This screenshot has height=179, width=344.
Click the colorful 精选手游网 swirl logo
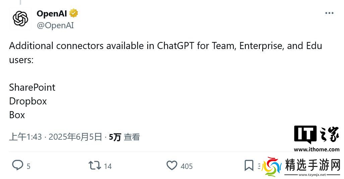271,166
